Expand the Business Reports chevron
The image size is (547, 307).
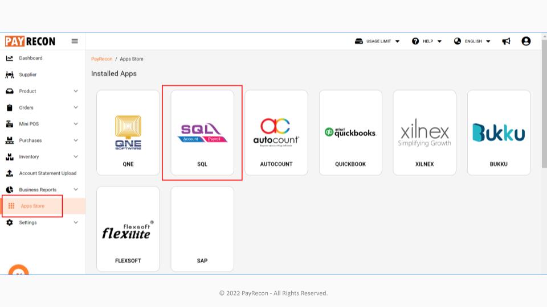(x=76, y=189)
